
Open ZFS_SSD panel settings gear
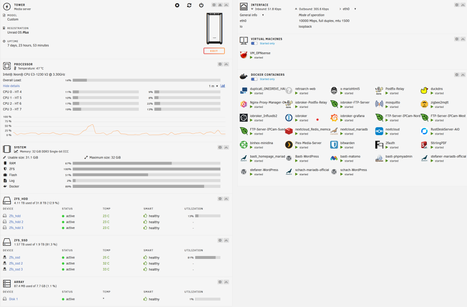pos(220,240)
